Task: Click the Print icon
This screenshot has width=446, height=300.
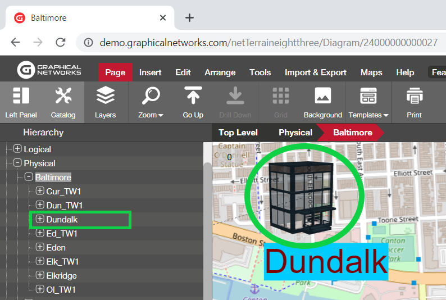Action: [x=414, y=97]
